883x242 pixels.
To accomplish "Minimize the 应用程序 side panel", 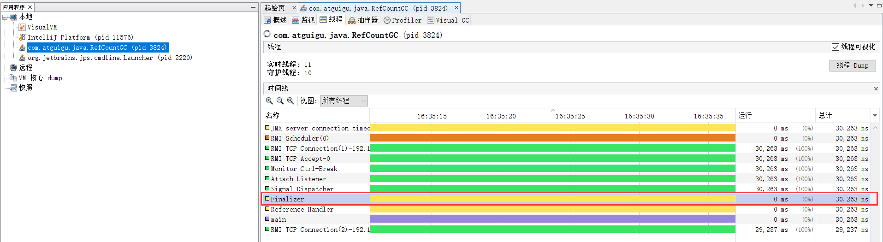I will (253, 7).
